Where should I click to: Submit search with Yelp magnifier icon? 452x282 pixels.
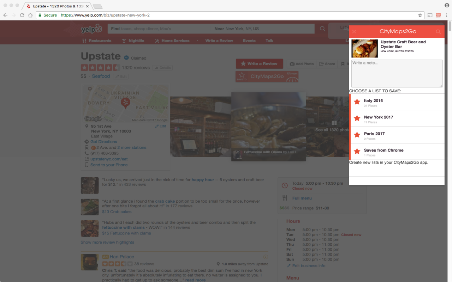[322, 29]
